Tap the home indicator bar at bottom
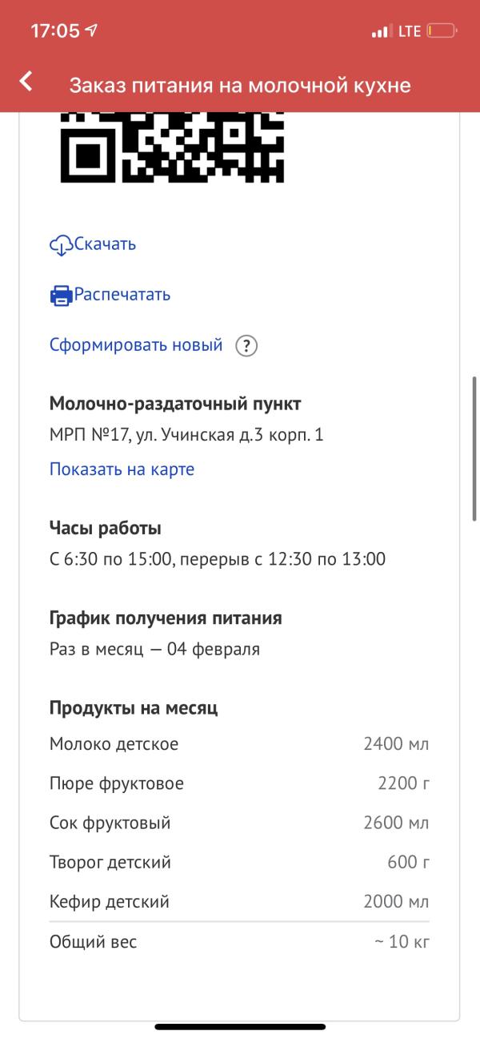This screenshot has height=1039, width=480. click(x=240, y=1026)
